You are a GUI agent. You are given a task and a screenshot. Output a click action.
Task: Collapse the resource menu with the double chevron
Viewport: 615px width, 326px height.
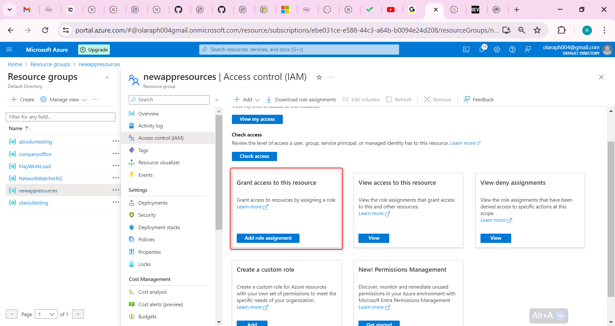pyautogui.click(x=217, y=100)
